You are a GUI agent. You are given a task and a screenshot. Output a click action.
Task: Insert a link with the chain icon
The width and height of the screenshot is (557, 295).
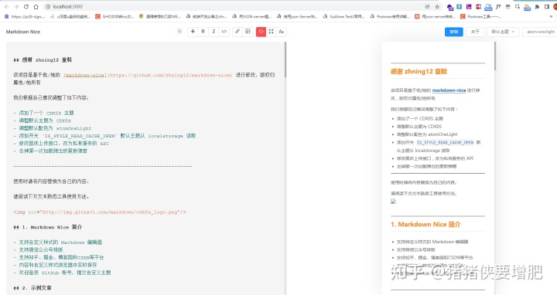[x=237, y=32]
